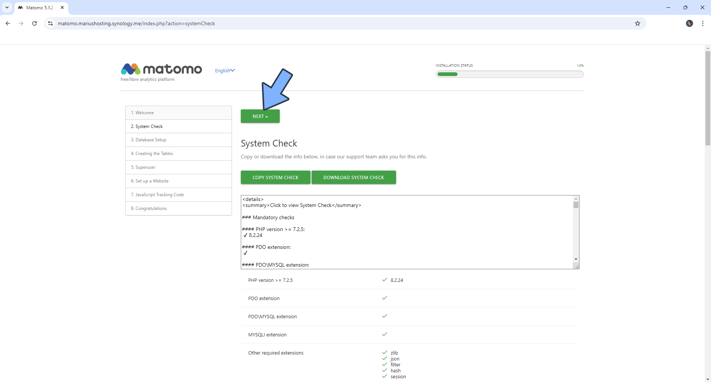Image resolution: width=711 pixels, height=382 pixels.
Task: Open the tab search chevron
Action: coord(7,7)
